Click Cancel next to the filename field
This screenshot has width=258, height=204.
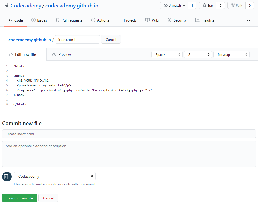point(111,40)
